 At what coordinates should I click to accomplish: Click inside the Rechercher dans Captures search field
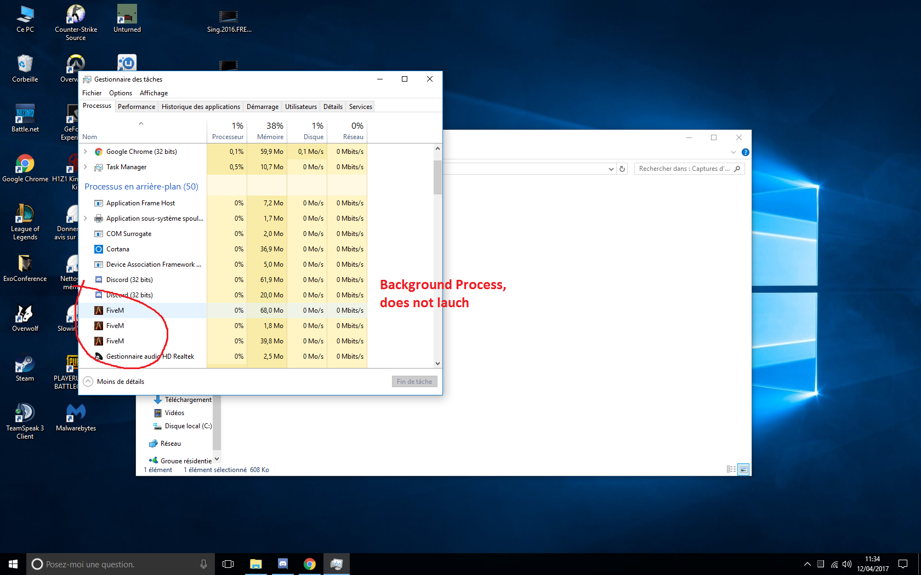pos(684,169)
